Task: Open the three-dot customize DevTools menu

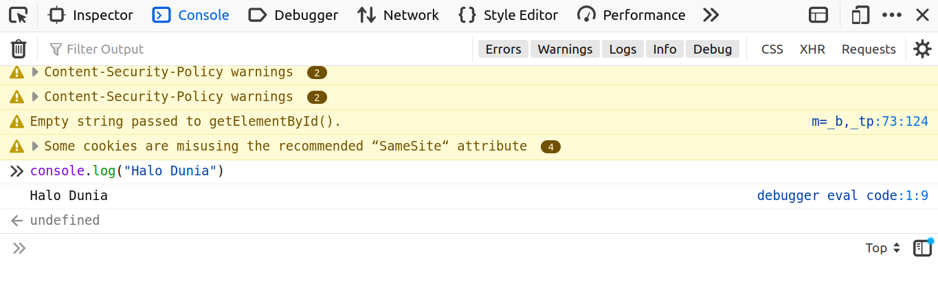Action: click(x=892, y=15)
